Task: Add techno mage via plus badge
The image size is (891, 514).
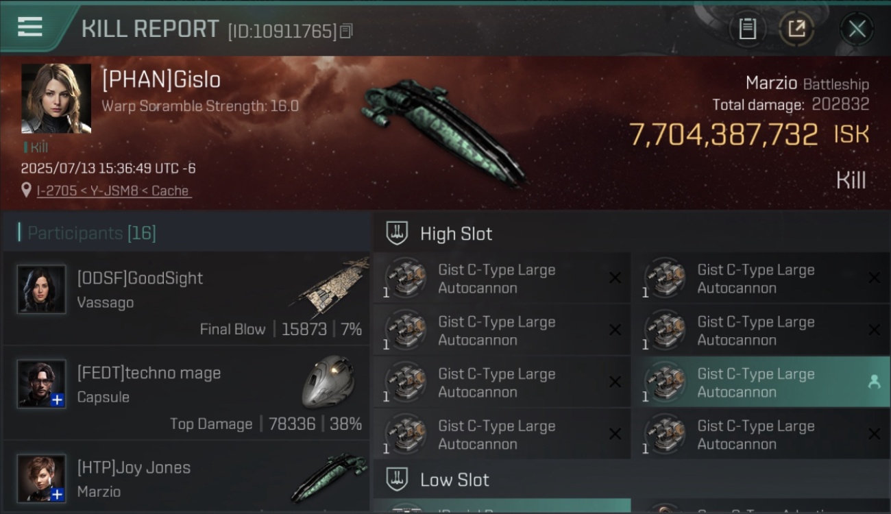Action: (x=58, y=400)
